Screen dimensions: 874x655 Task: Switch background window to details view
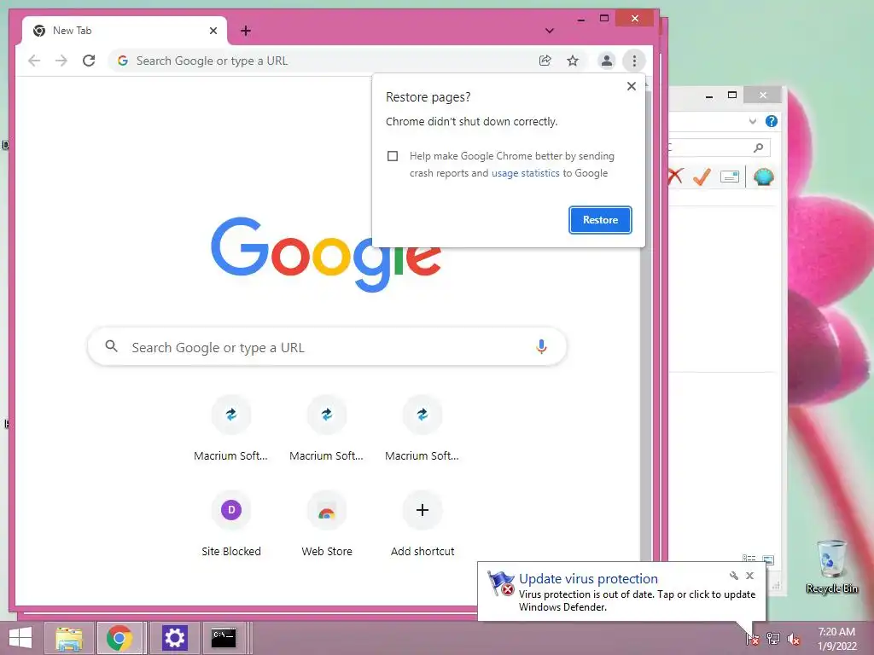click(749, 558)
